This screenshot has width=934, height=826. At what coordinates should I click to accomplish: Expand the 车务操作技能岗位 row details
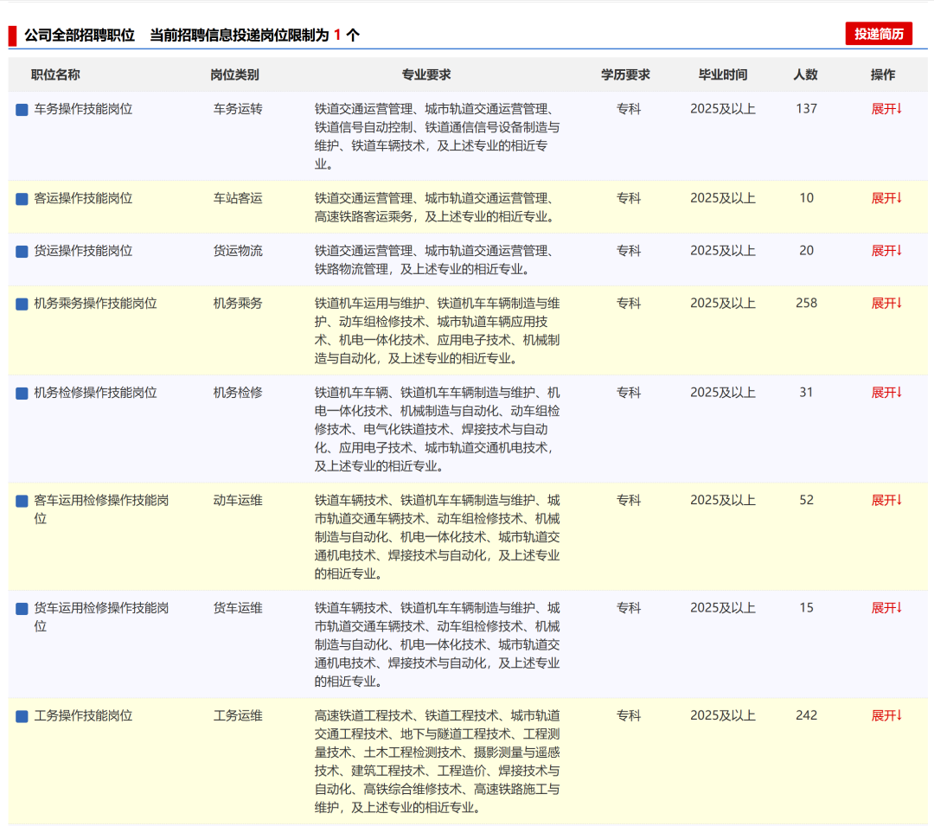coord(886,109)
